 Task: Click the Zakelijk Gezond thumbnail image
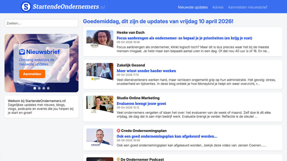click(100, 72)
